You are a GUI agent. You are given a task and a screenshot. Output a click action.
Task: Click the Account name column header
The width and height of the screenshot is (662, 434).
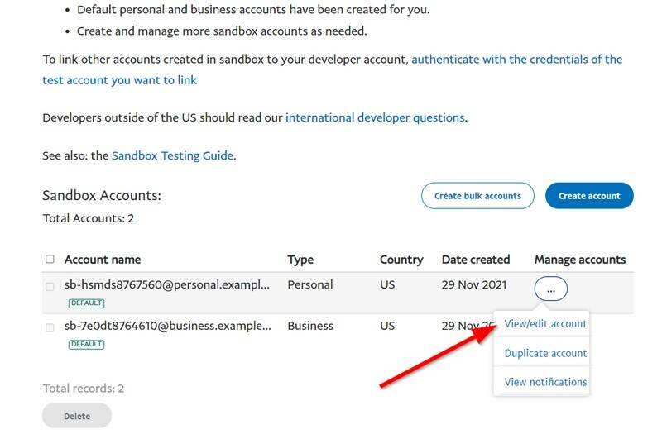[x=103, y=260]
